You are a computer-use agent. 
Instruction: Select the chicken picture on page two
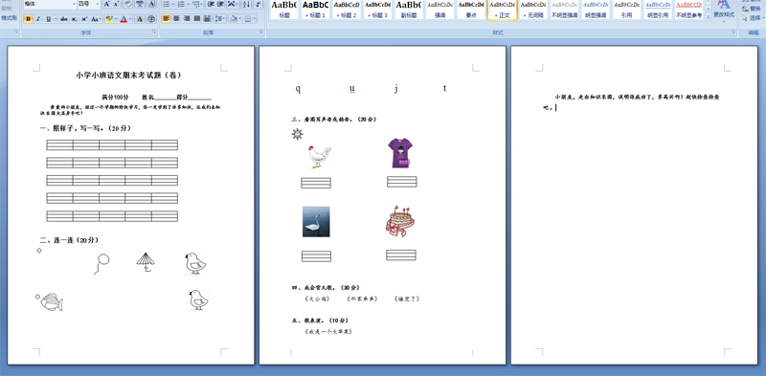[320, 156]
